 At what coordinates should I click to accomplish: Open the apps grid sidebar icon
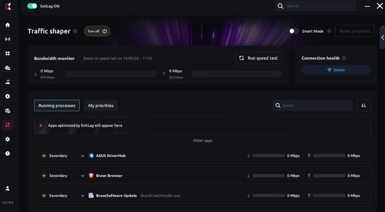[x=8, y=53]
